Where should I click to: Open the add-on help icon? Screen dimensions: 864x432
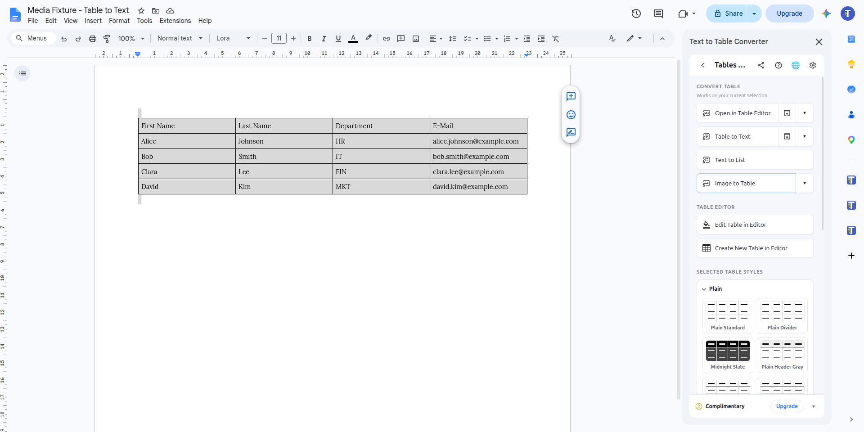pyautogui.click(x=778, y=65)
